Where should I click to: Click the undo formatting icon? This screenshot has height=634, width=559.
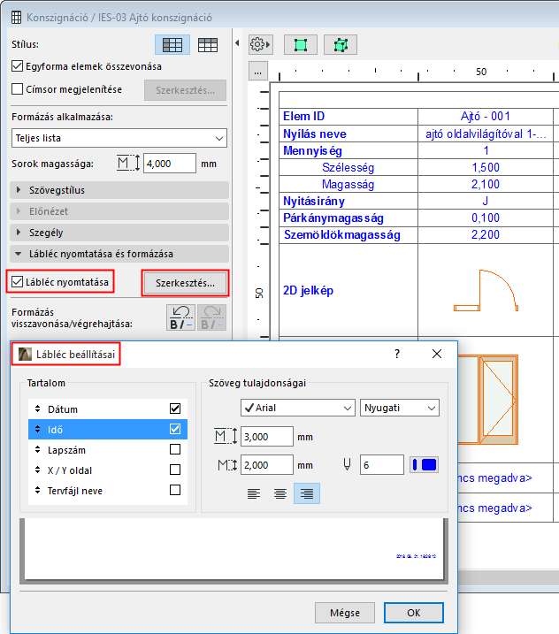click(x=180, y=317)
